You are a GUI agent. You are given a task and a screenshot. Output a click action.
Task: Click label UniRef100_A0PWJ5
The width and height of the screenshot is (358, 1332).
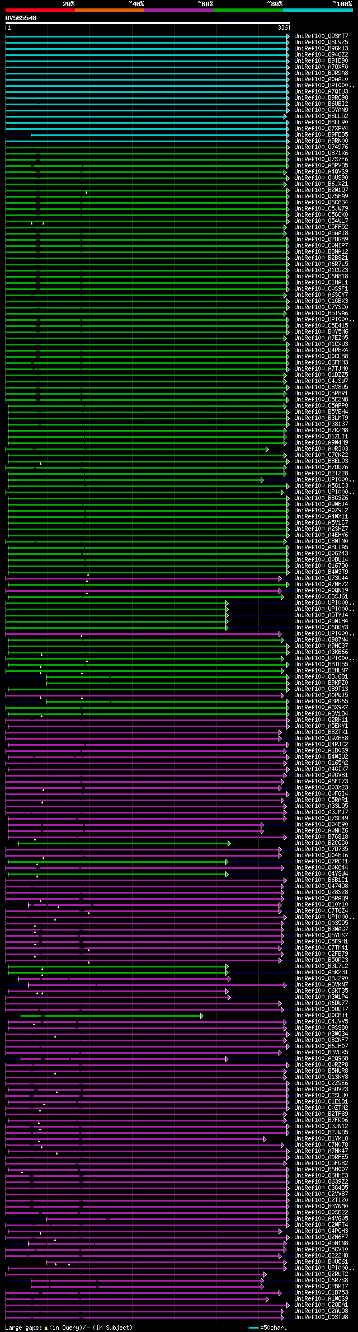click(321, 695)
